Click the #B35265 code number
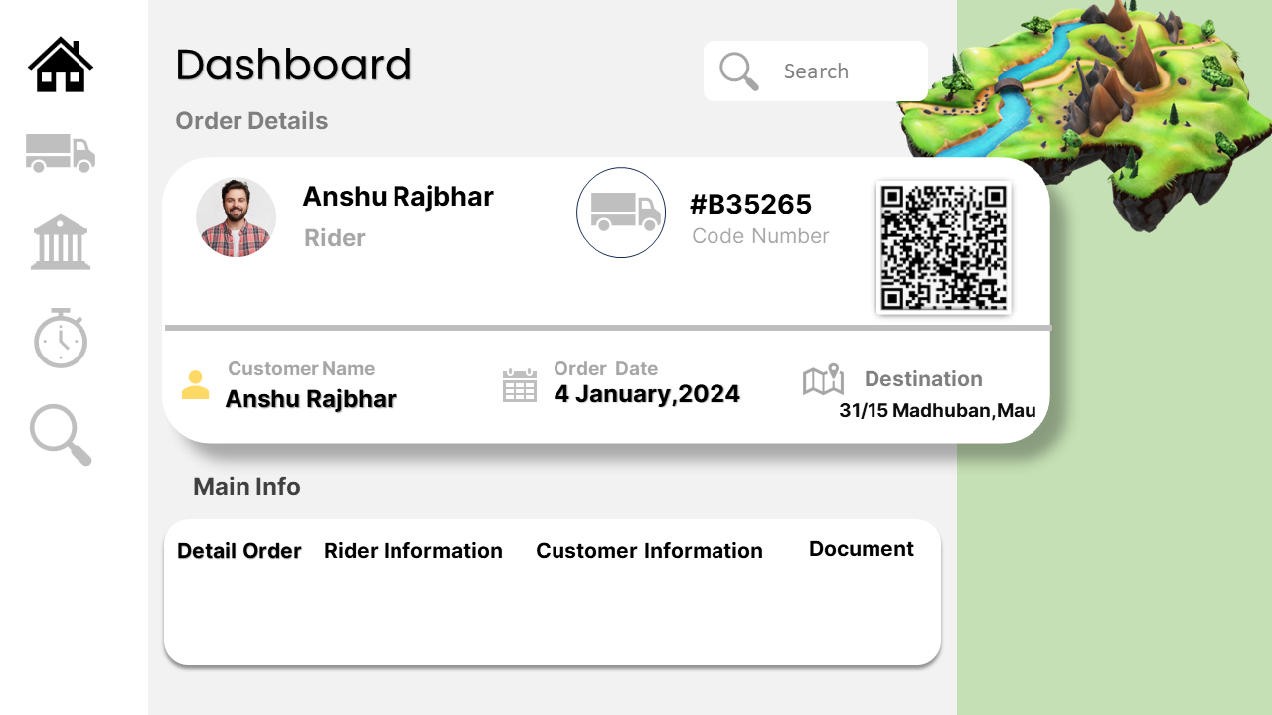 coord(750,205)
